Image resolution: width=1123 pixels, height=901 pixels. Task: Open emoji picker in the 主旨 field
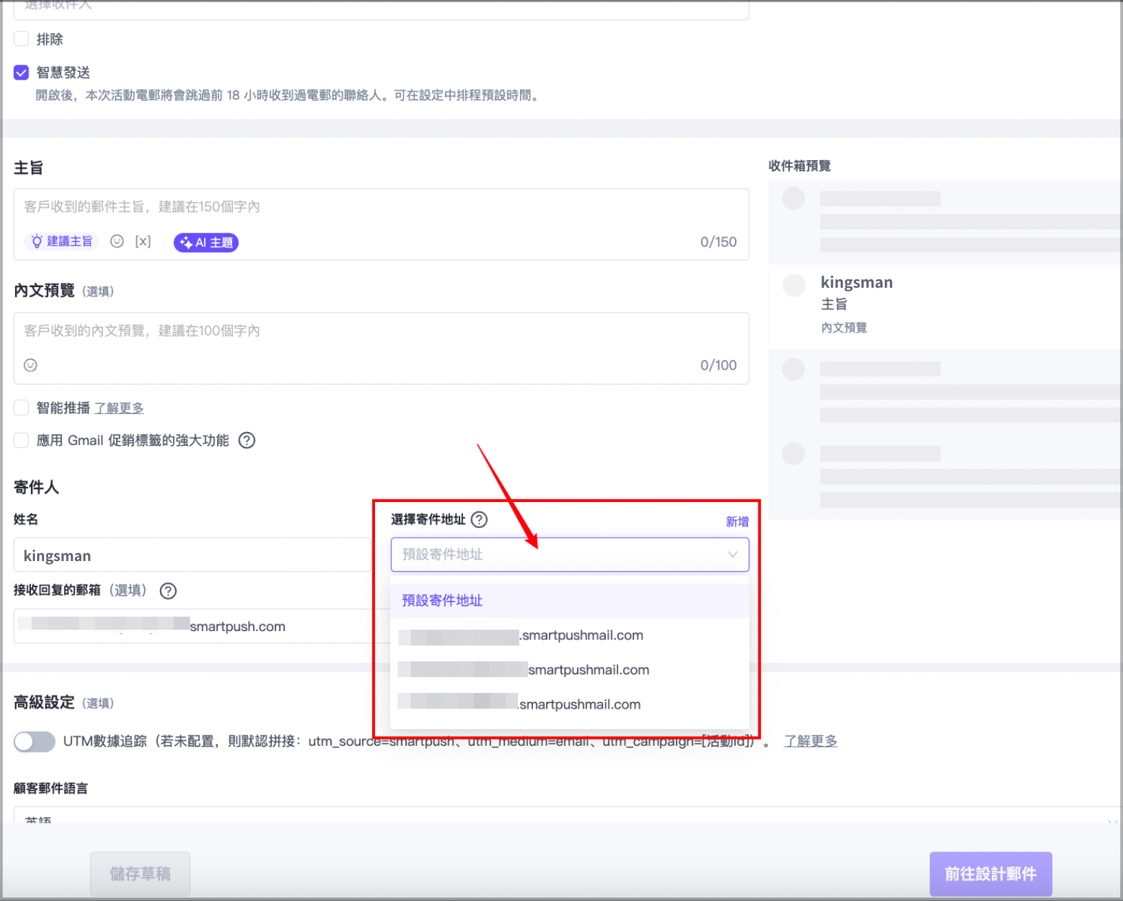coord(117,242)
